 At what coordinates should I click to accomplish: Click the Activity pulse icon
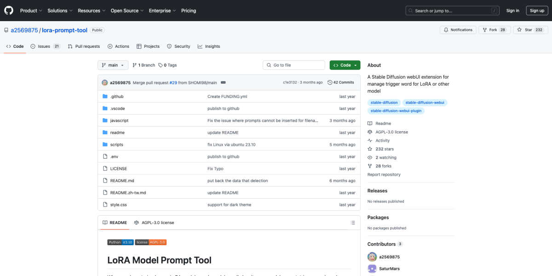pos(369,140)
